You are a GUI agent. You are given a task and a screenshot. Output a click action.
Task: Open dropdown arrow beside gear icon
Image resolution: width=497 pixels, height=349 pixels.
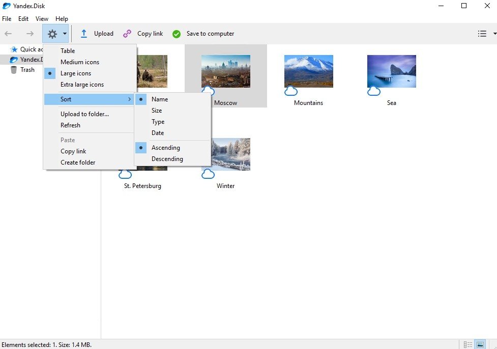65,34
